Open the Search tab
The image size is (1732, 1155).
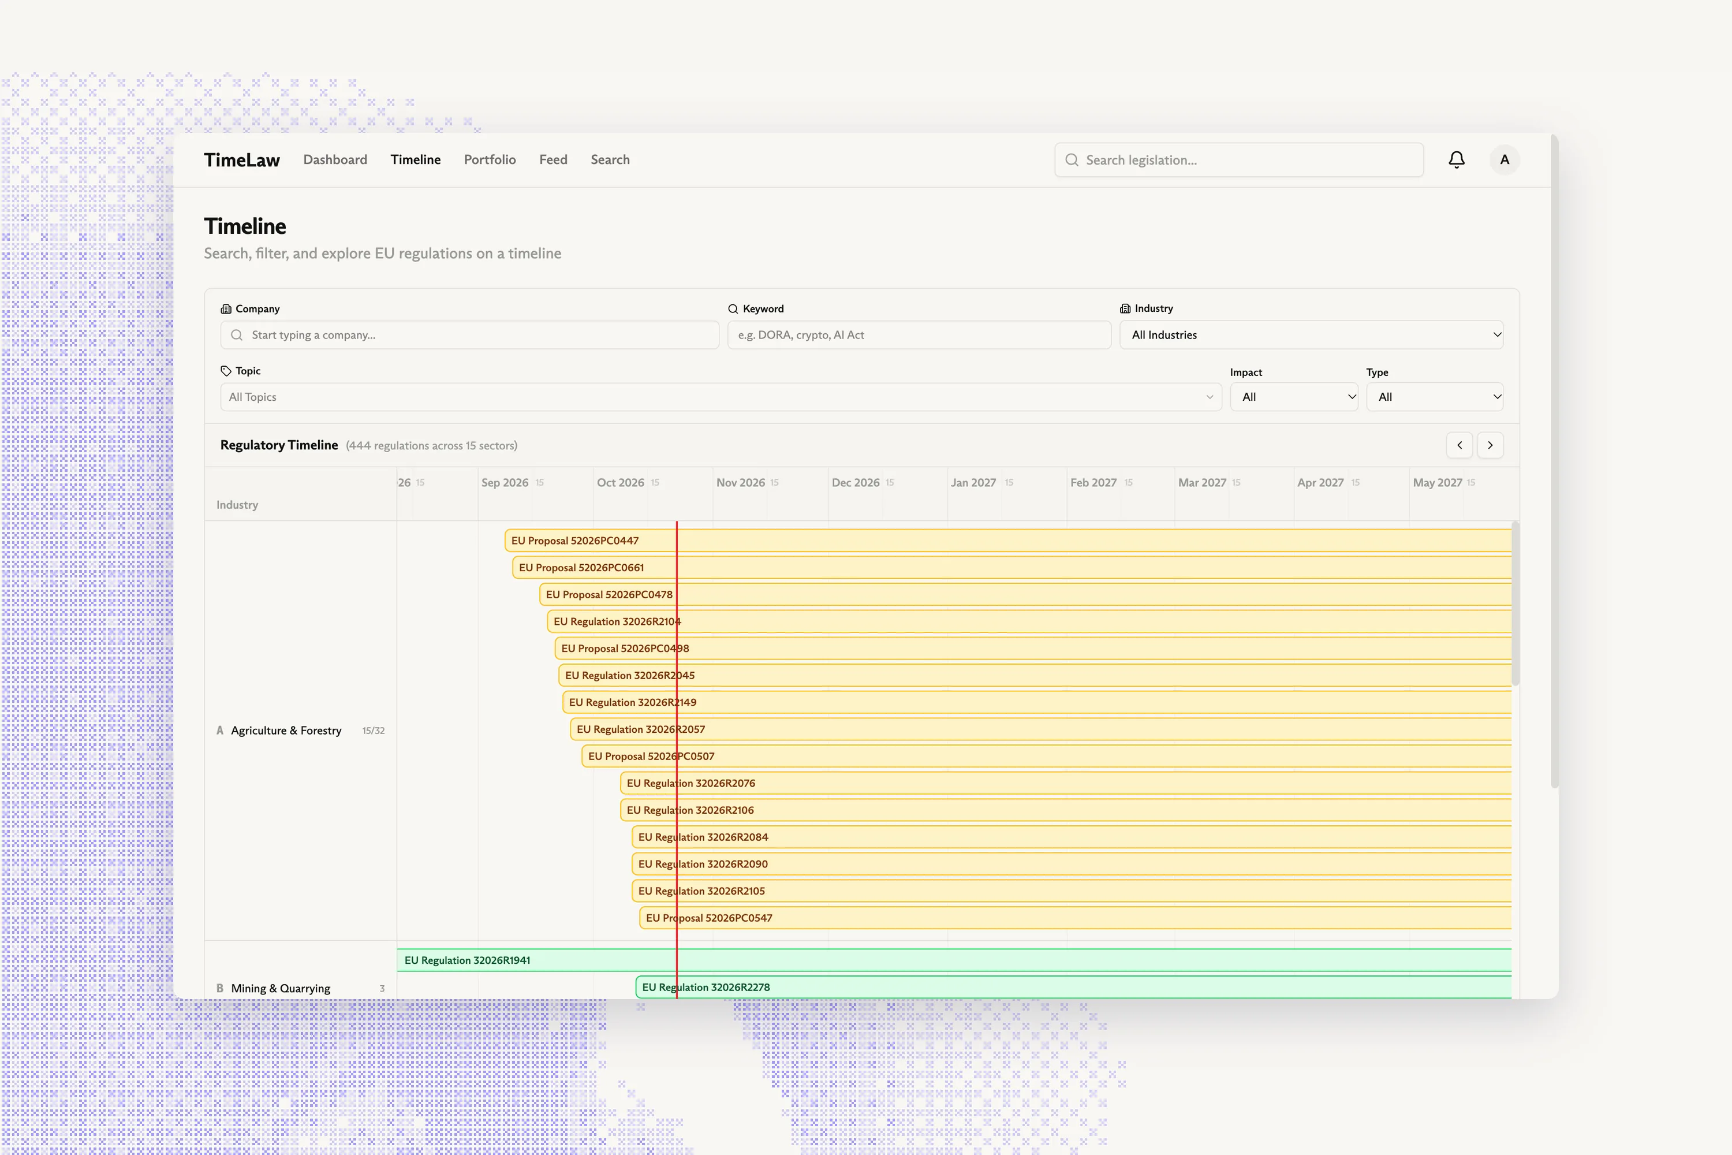[610, 160]
